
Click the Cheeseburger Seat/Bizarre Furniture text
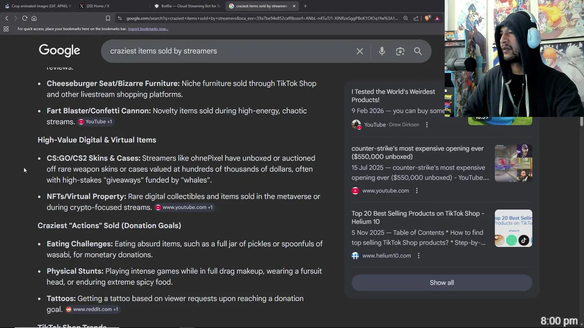pyautogui.click(x=113, y=83)
